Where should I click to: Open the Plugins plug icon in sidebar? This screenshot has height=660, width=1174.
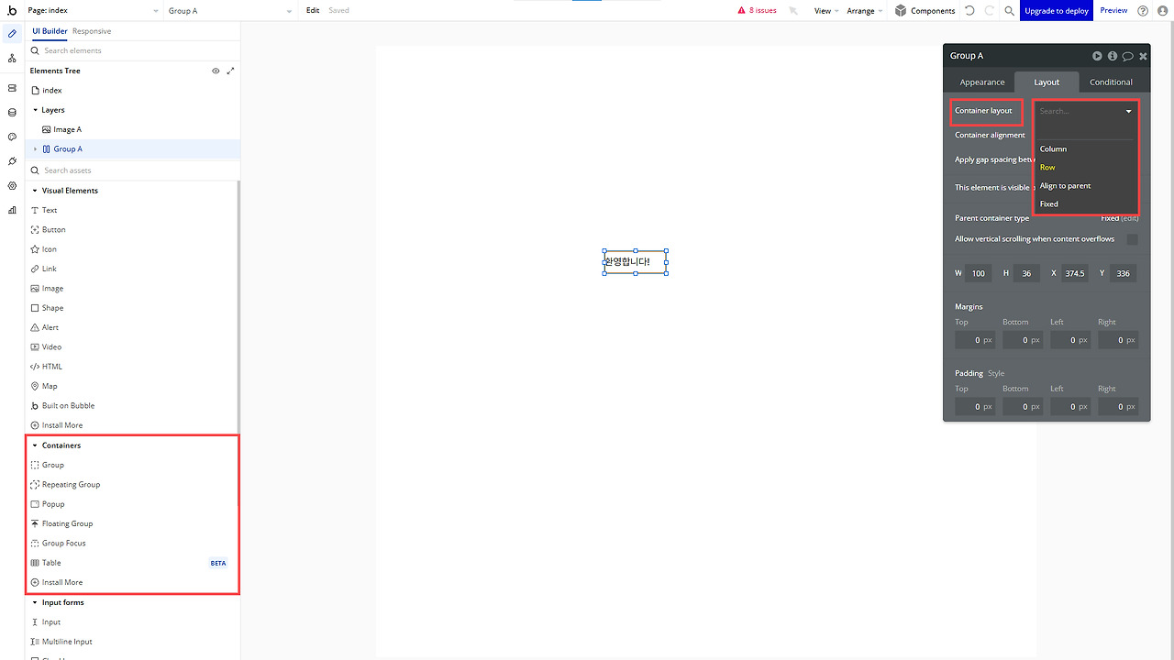pyautogui.click(x=12, y=161)
